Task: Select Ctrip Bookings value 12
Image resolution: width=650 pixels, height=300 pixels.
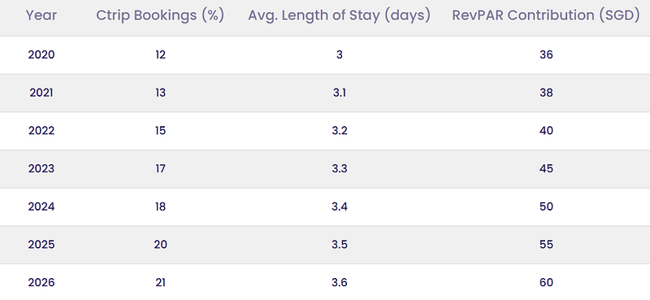Action: point(160,54)
